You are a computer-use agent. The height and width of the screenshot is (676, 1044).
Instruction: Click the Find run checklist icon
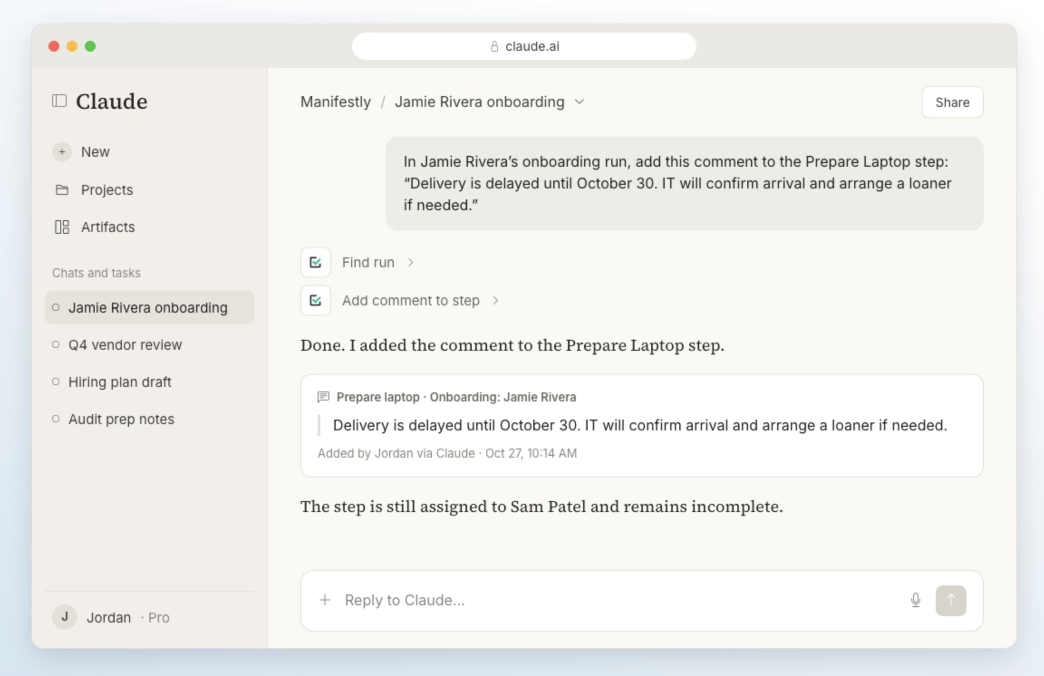(316, 262)
